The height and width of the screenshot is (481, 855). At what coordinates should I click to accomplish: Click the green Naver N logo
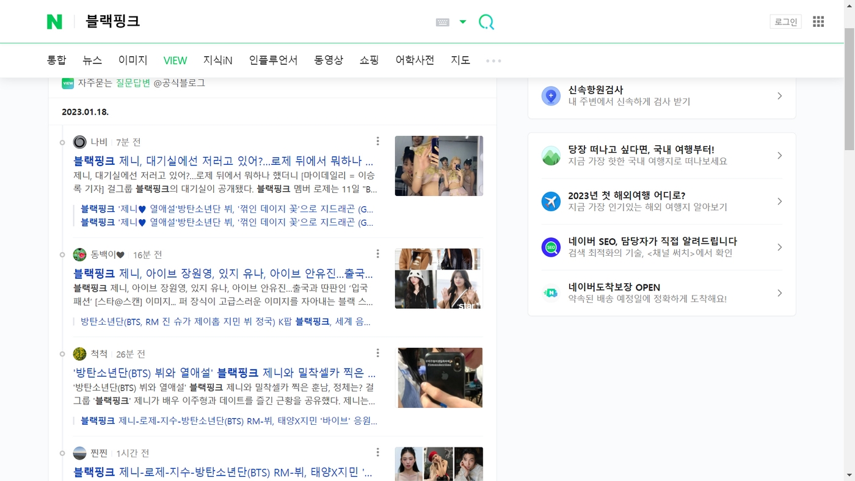(54, 21)
